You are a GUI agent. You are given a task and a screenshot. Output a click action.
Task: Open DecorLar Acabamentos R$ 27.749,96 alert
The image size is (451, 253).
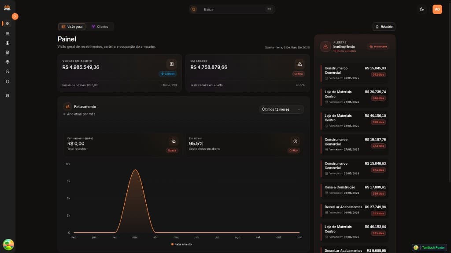(x=355, y=210)
